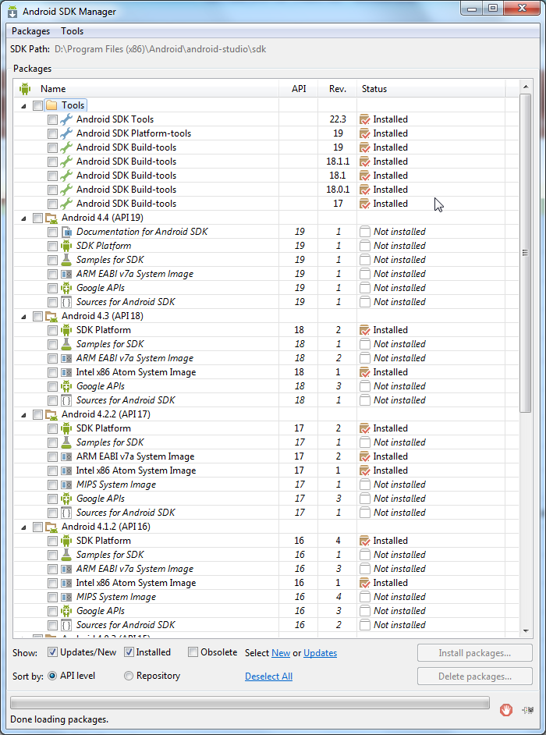Click the New selection link

click(x=281, y=653)
